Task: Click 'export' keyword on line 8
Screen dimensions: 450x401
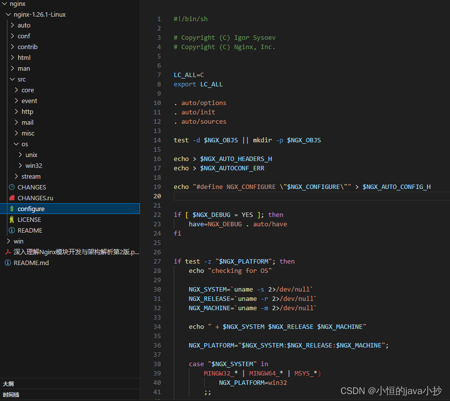Action: coord(185,84)
